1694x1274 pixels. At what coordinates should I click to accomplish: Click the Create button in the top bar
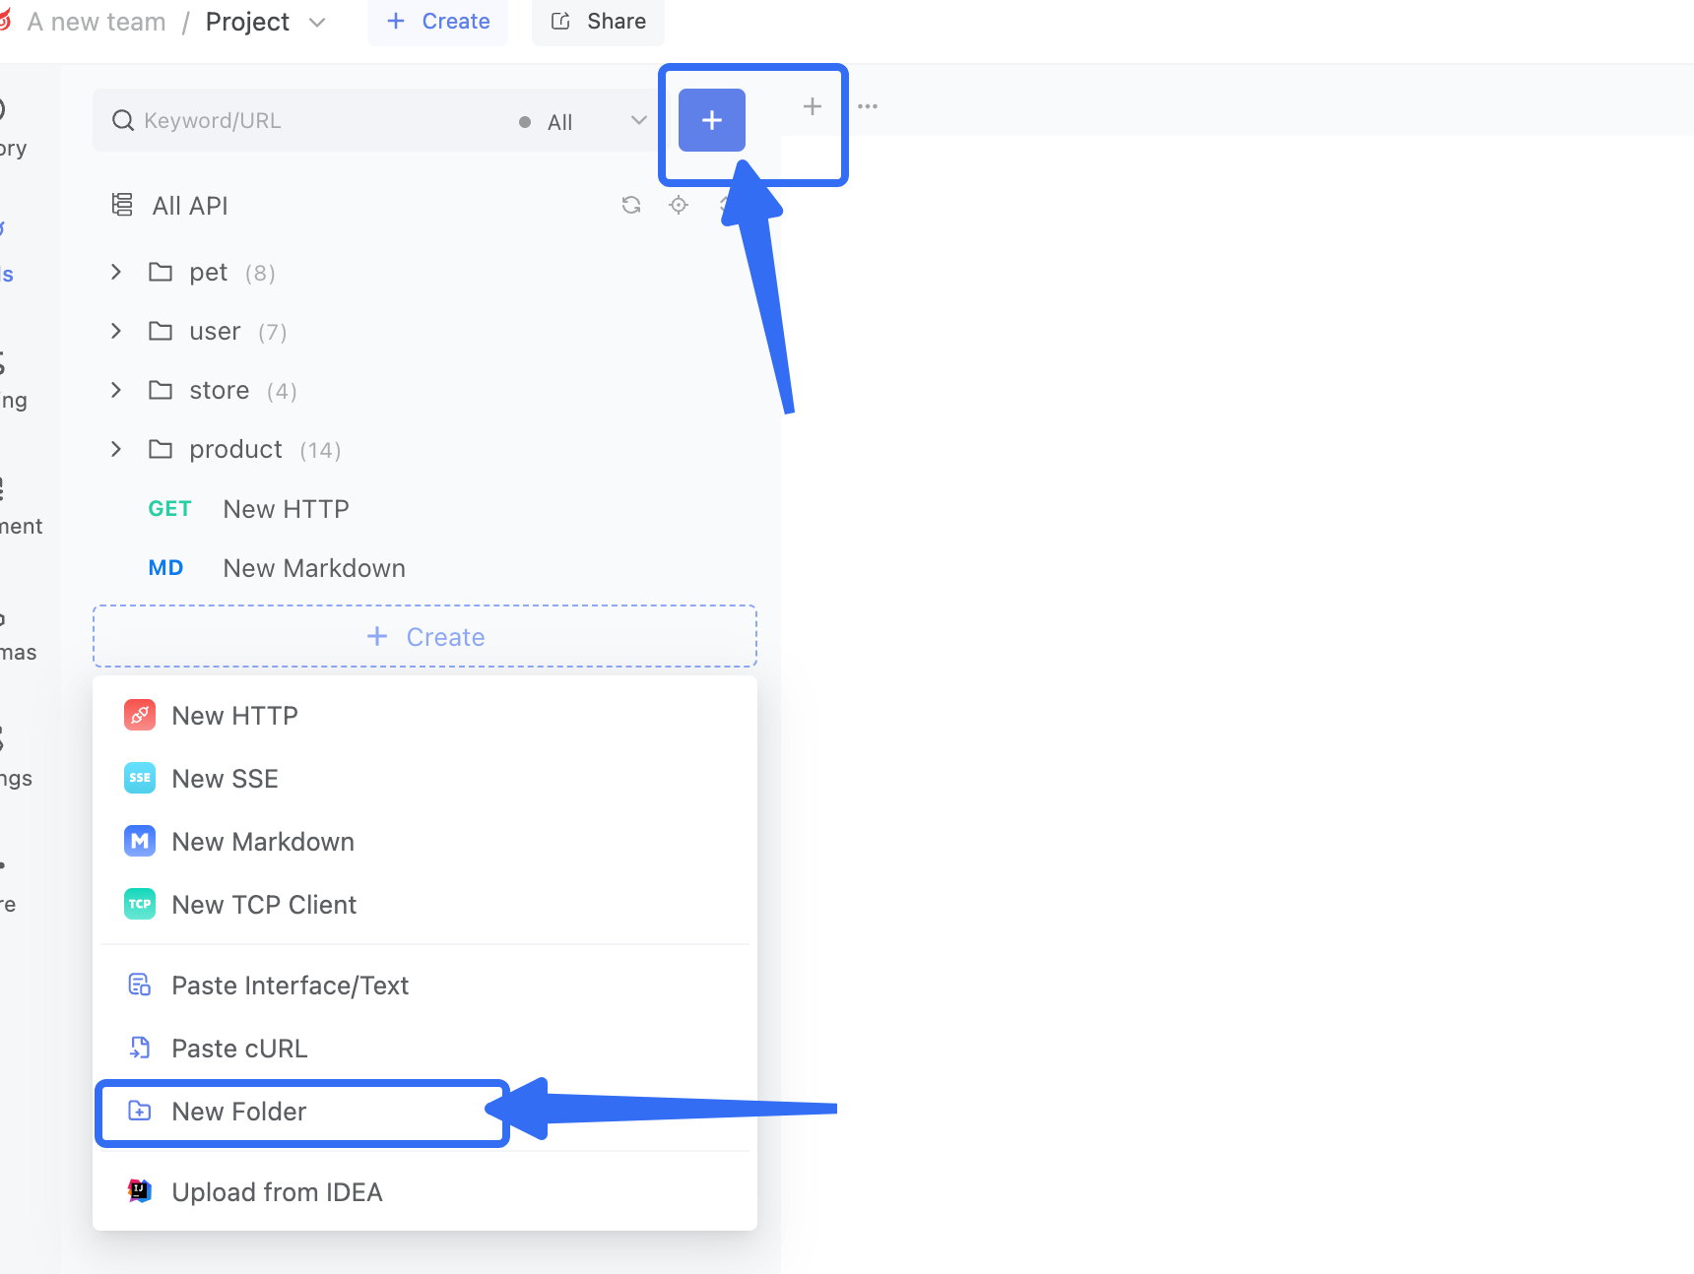(438, 22)
